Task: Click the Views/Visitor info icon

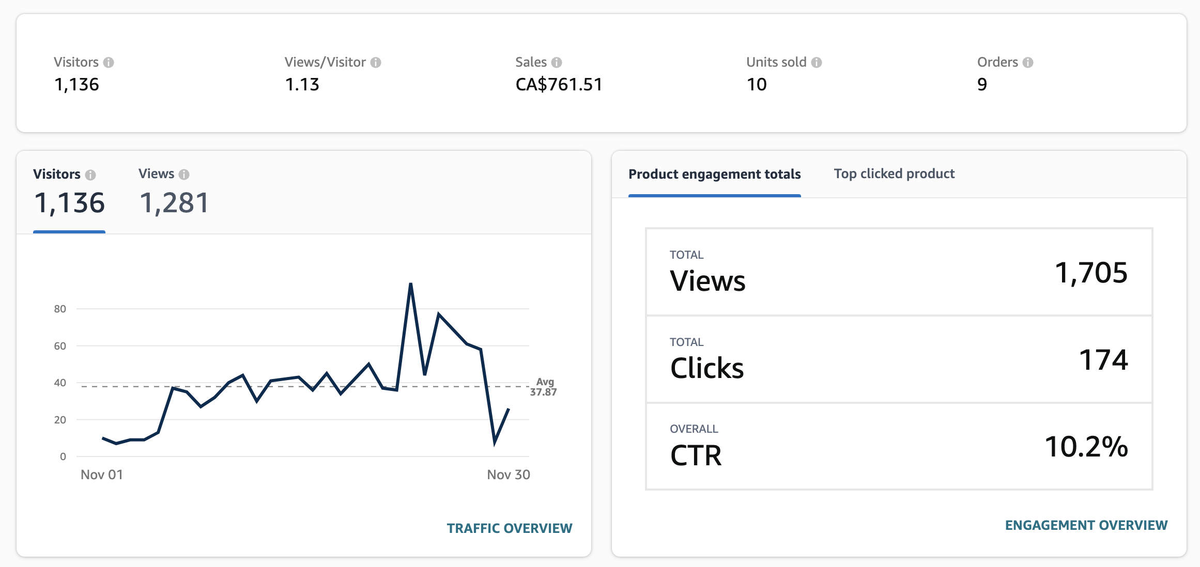Action: (376, 61)
